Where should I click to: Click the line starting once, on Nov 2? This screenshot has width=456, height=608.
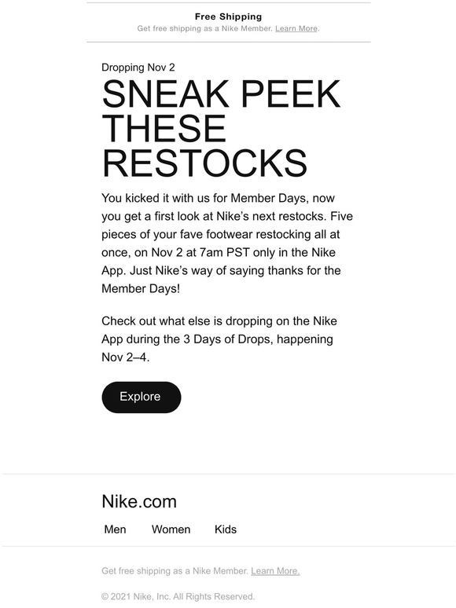[219, 252]
